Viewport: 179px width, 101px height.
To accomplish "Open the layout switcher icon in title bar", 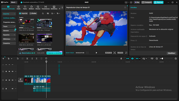I will [x=126, y=2].
